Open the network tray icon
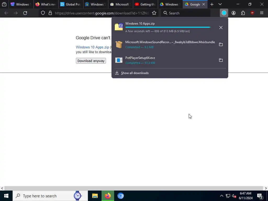 click(228, 196)
